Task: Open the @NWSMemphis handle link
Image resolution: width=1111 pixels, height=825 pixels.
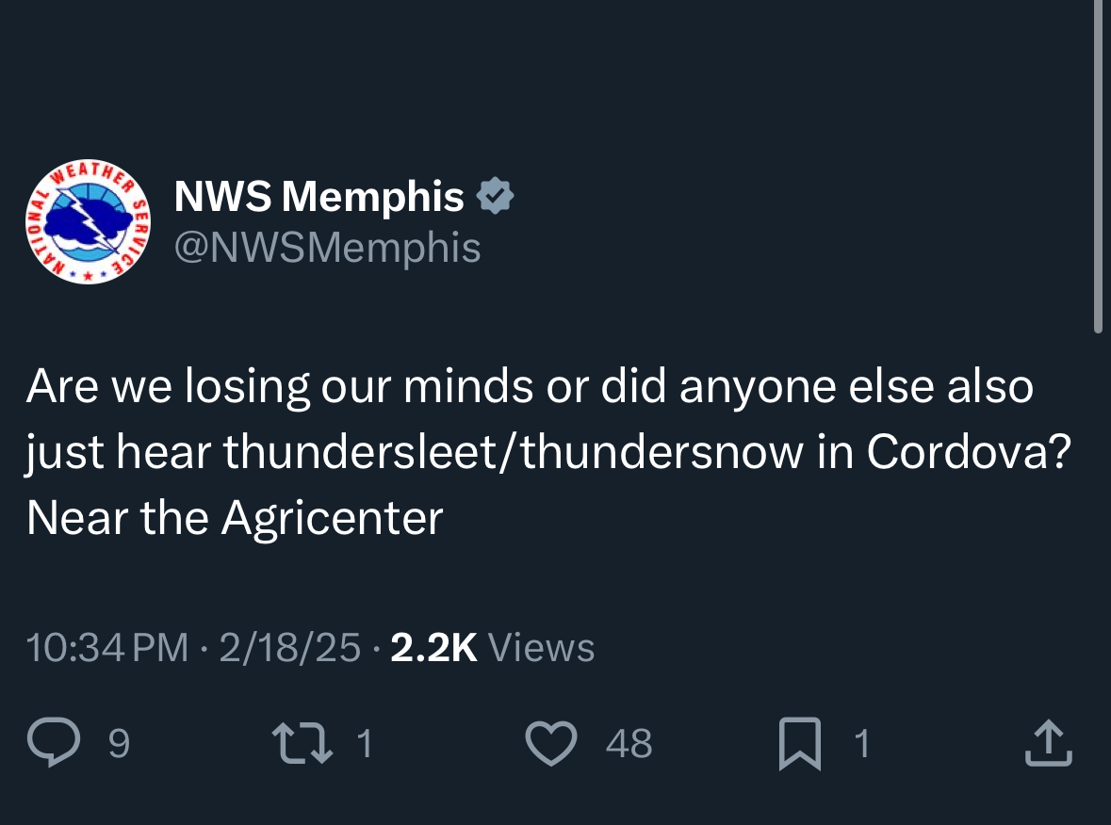Action: (x=327, y=248)
